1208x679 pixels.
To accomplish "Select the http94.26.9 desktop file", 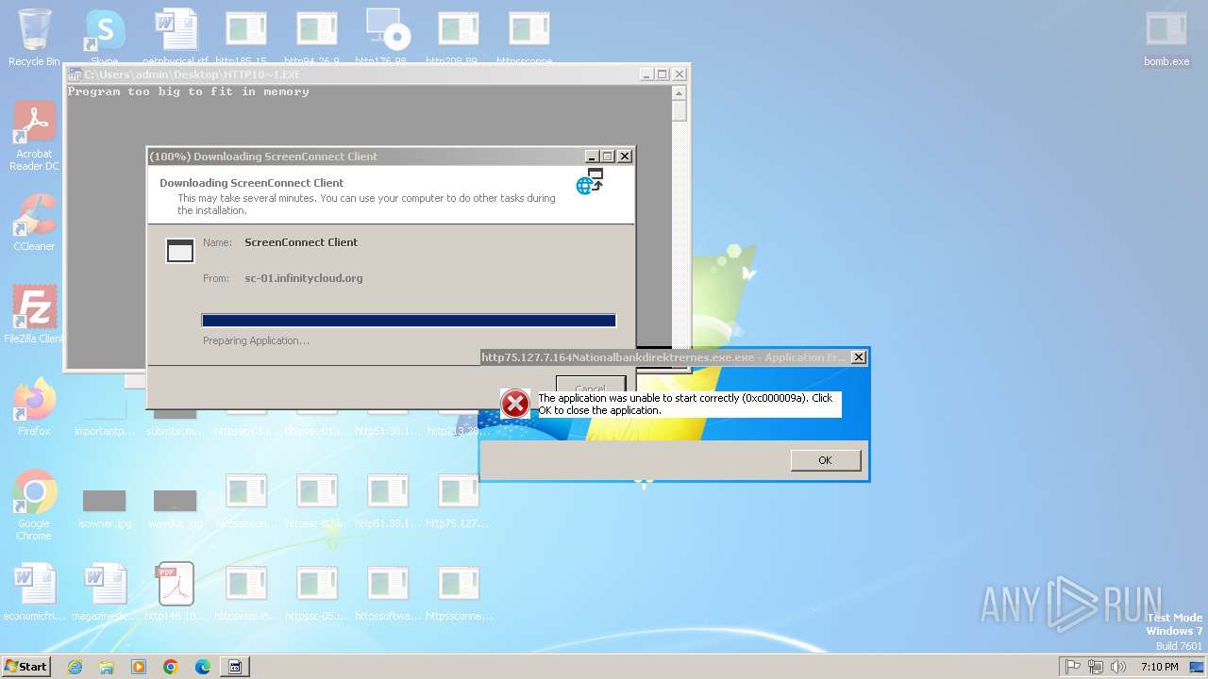I will [x=317, y=37].
